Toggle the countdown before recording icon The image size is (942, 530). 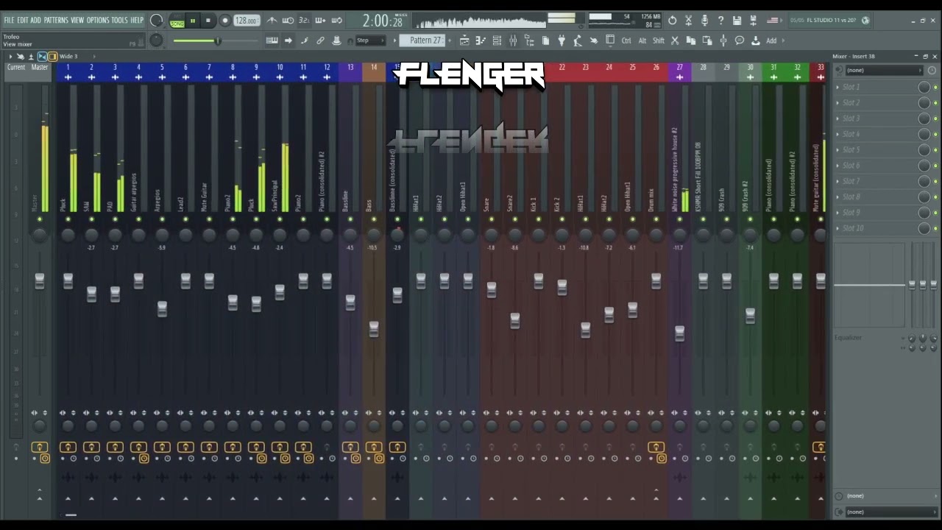(304, 21)
